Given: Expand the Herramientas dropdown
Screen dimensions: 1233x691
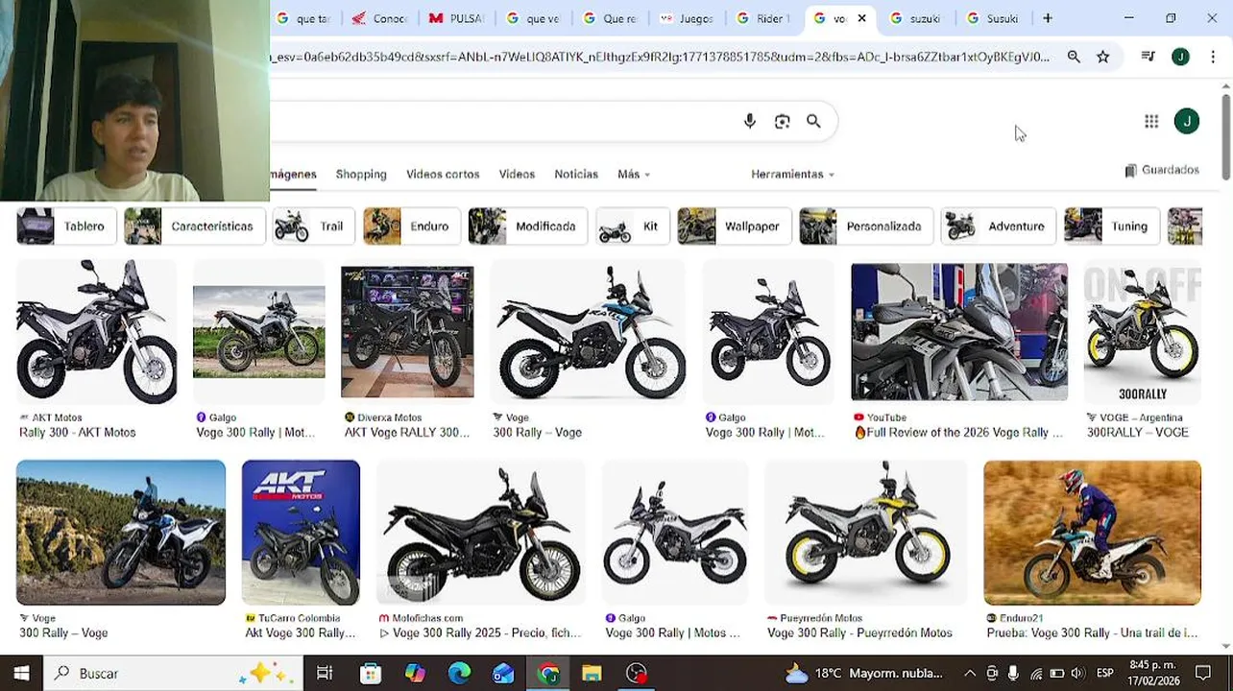Looking at the screenshot, I should click(x=792, y=174).
